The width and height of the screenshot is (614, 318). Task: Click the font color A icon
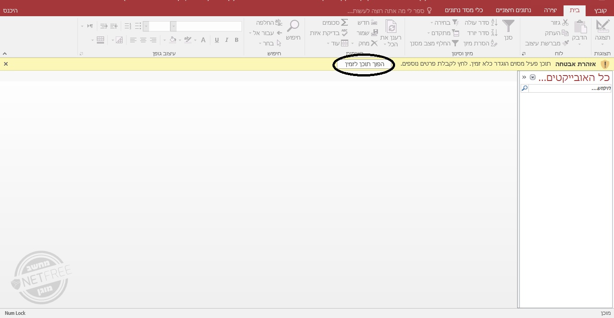coord(203,40)
